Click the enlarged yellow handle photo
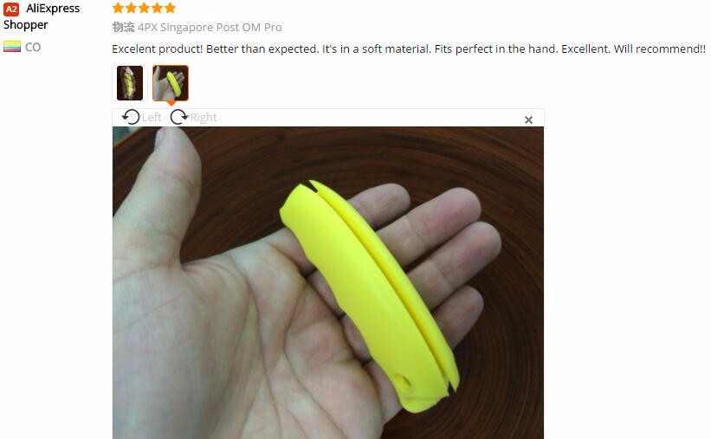 328,282
